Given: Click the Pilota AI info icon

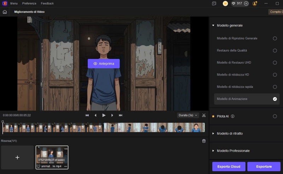Looking at the screenshot, I should click(232, 116).
